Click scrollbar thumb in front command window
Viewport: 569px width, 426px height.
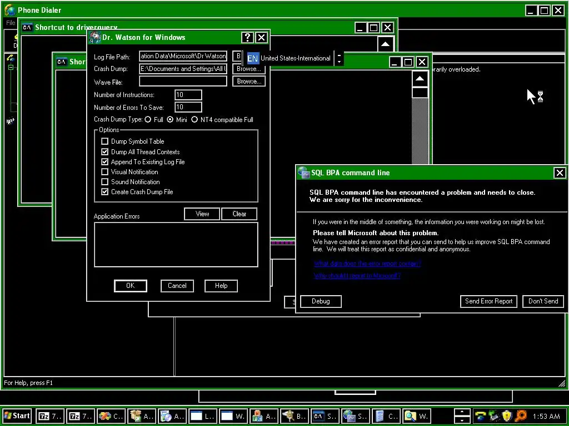[x=420, y=93]
